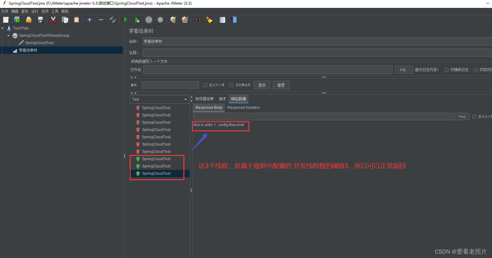This screenshot has height=258, width=492.
Task: Click the Cut scissors icon
Action: [x=53, y=20]
